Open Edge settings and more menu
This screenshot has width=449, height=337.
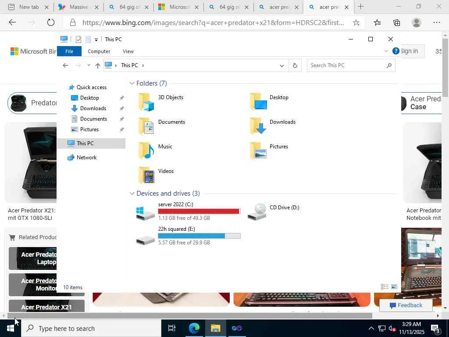click(437, 22)
